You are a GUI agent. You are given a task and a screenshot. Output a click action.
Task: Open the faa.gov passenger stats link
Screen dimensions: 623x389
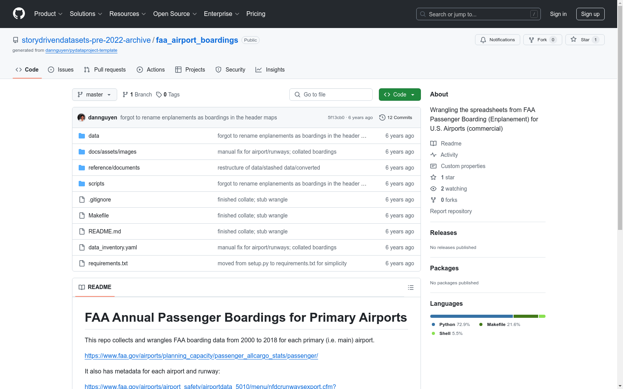pos(201,356)
